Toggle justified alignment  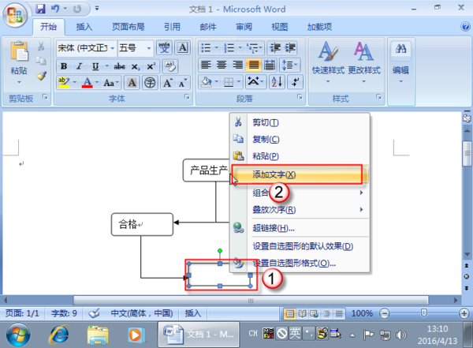[253, 65]
